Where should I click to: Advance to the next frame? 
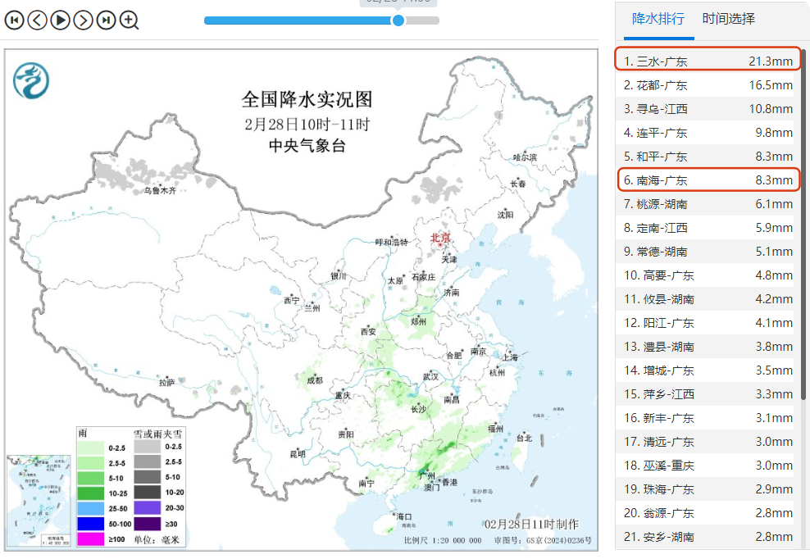click(83, 20)
